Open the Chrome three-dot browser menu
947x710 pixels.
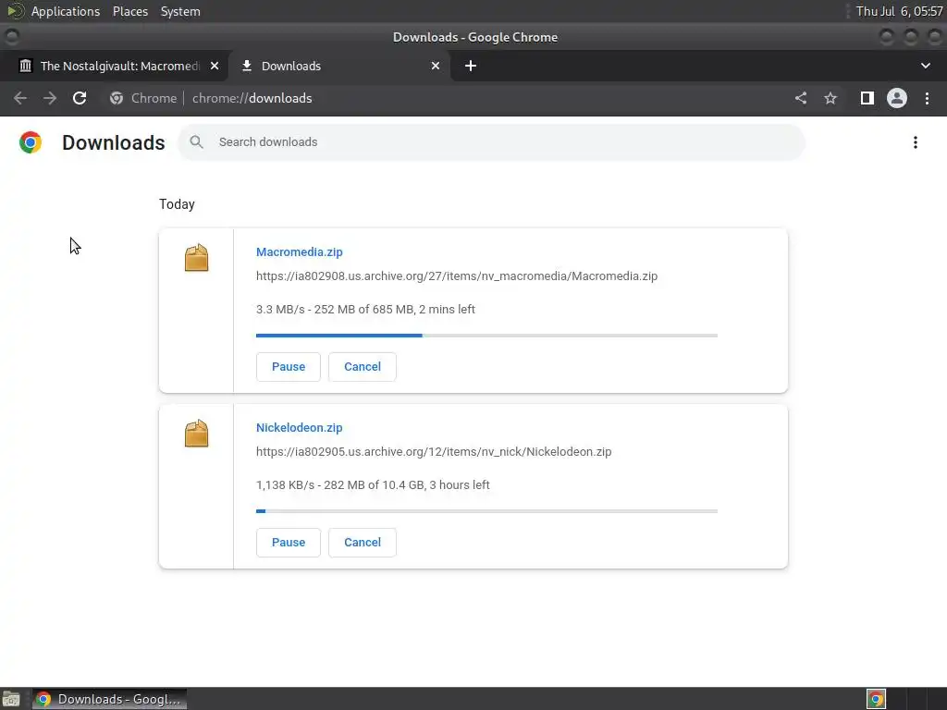(927, 98)
